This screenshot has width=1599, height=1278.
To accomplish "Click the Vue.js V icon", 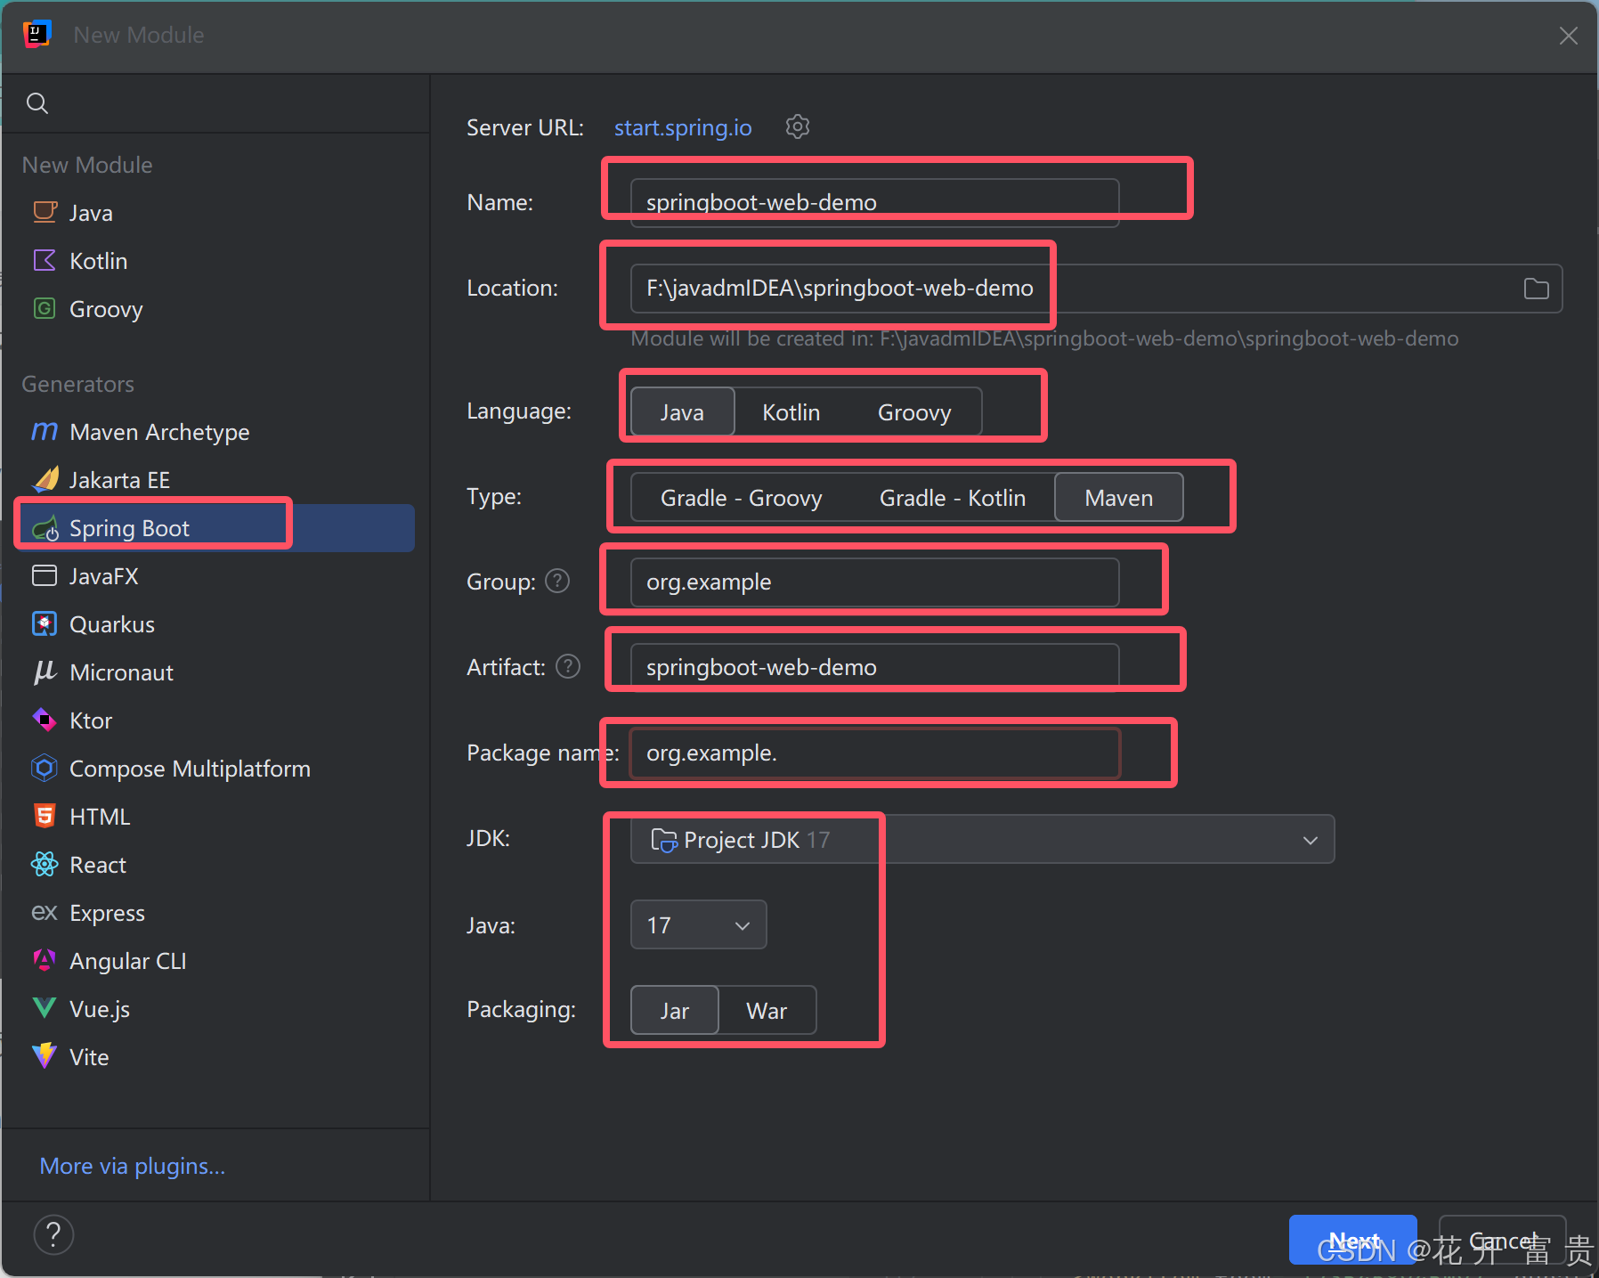I will coord(45,1008).
